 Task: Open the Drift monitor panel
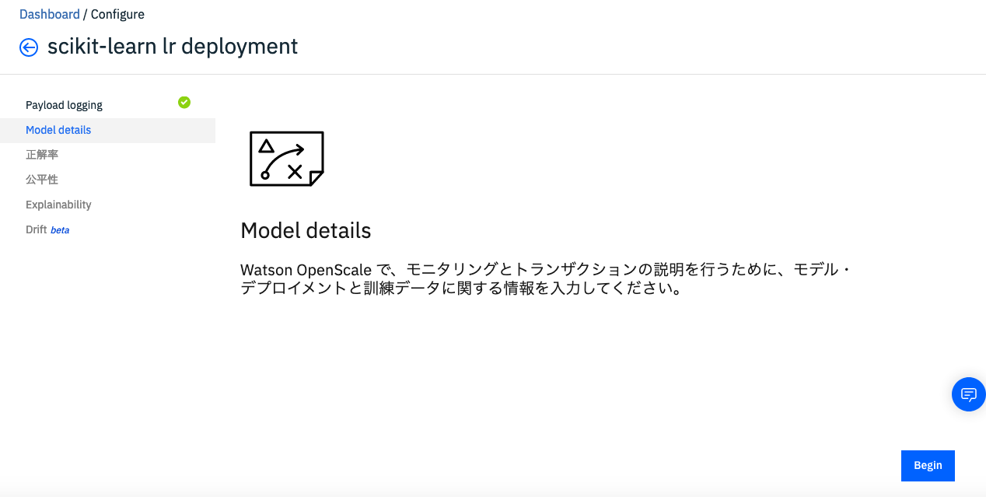[x=37, y=229]
